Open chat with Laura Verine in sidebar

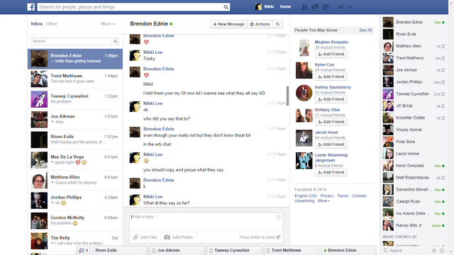coord(414,154)
